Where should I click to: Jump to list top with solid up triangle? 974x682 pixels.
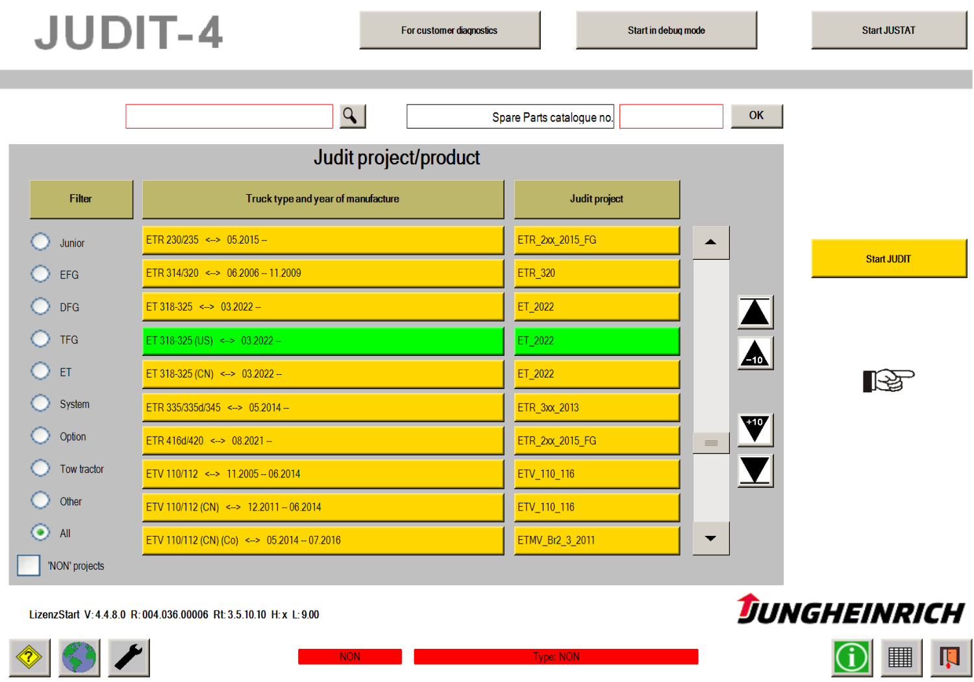click(755, 312)
